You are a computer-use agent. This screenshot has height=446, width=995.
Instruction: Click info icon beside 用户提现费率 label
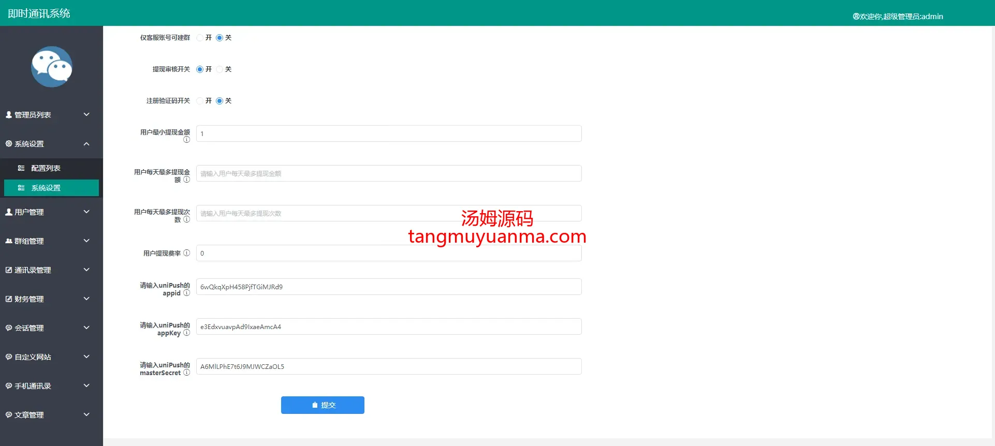pyautogui.click(x=186, y=253)
